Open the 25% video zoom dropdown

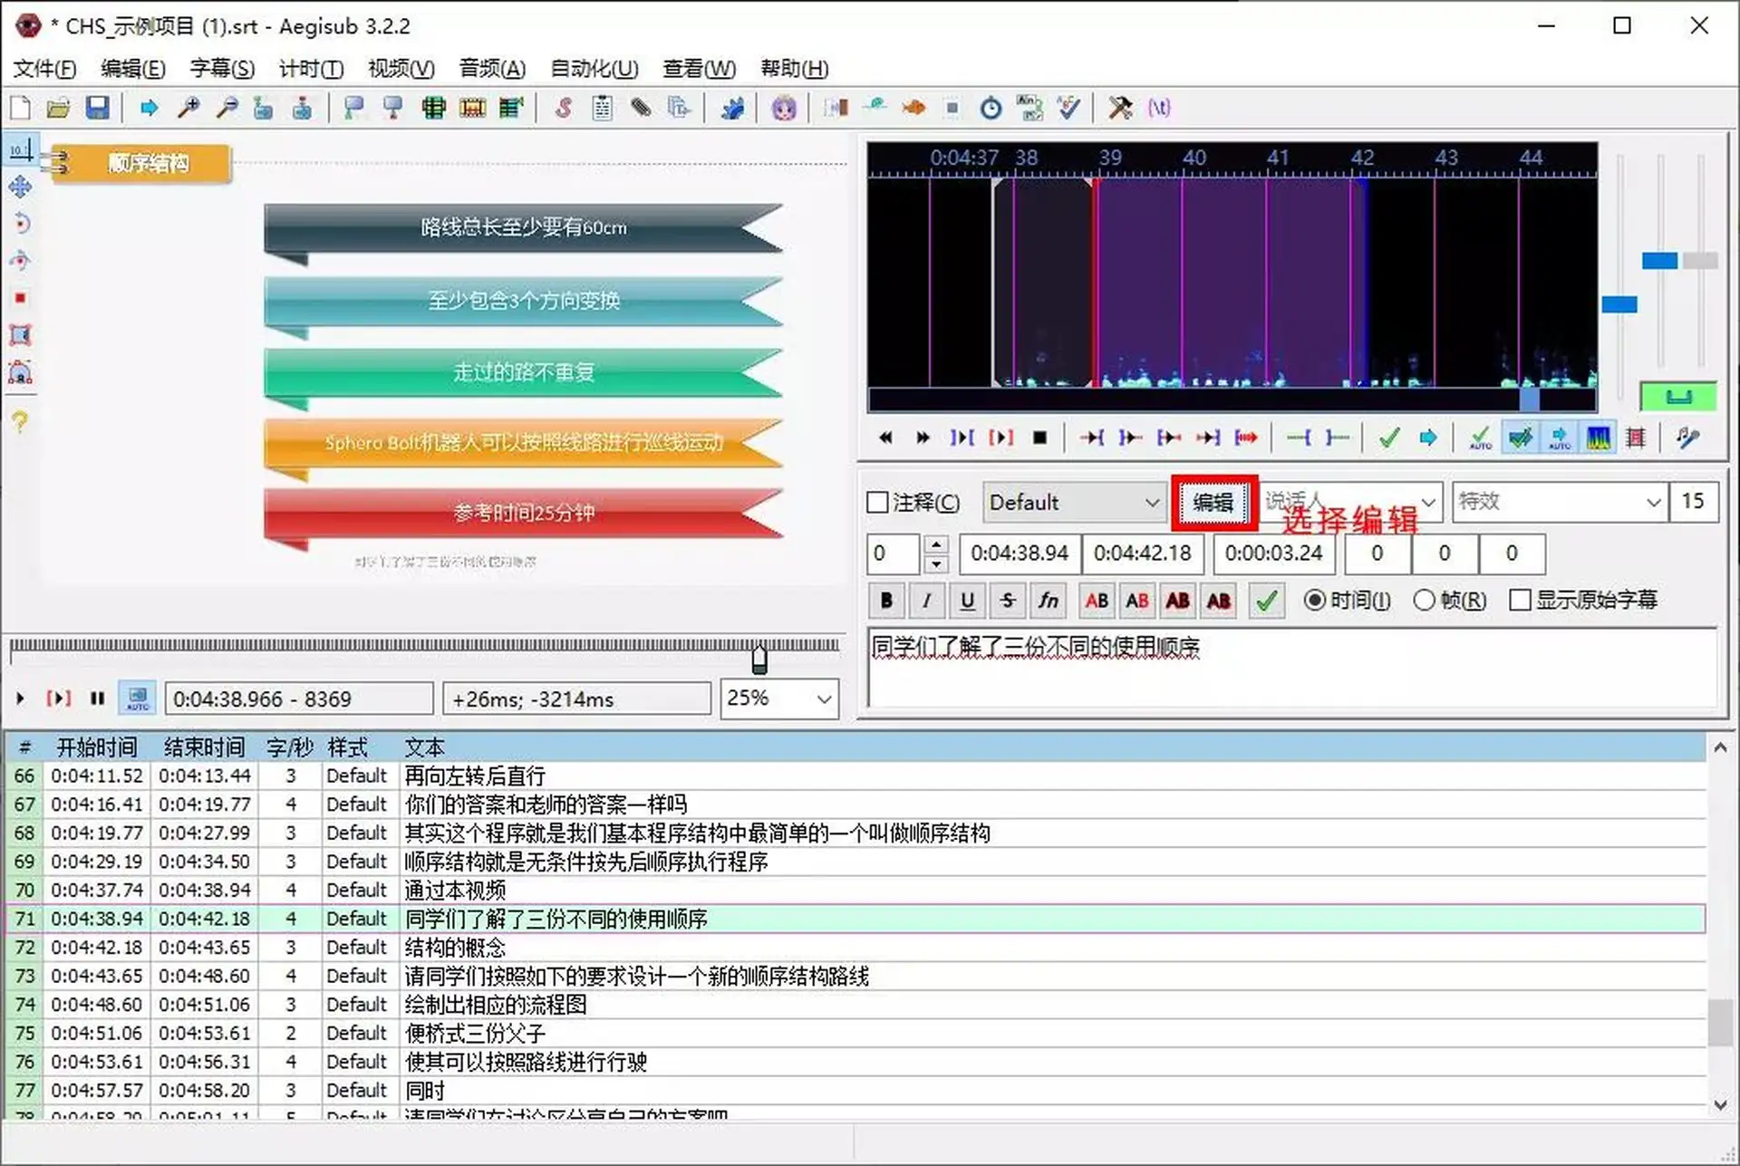779,699
